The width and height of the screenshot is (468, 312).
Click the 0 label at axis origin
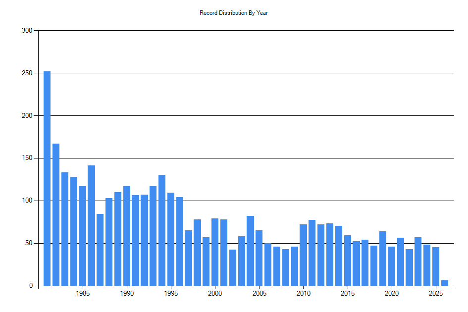(x=30, y=285)
